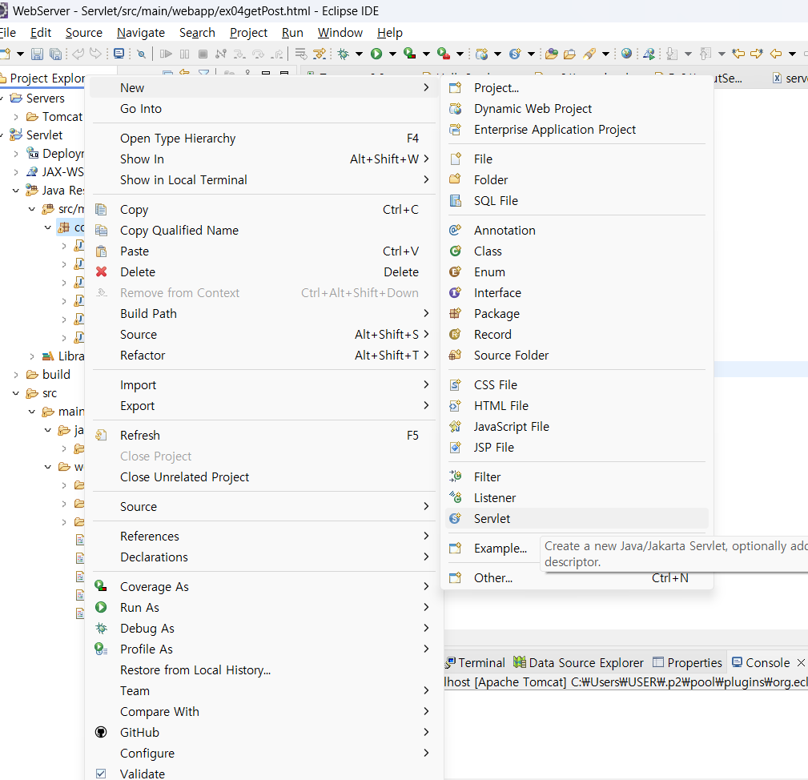Screen dimensions: 808x780
Task: Switch to the Properties tab
Action: pos(687,662)
